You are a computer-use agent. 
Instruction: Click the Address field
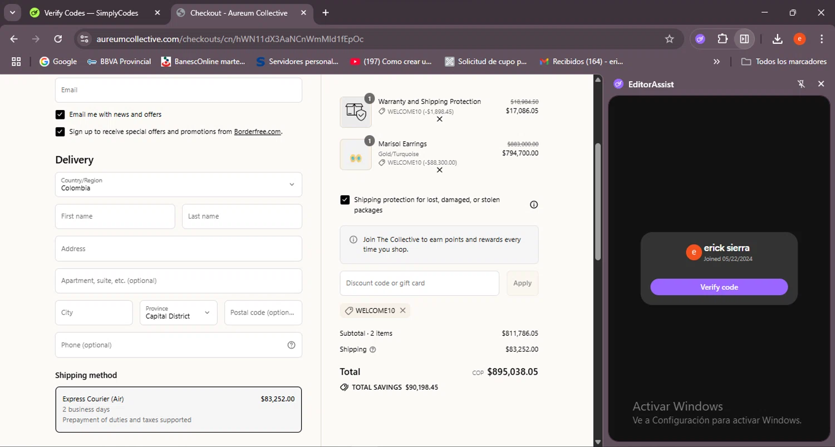179,249
